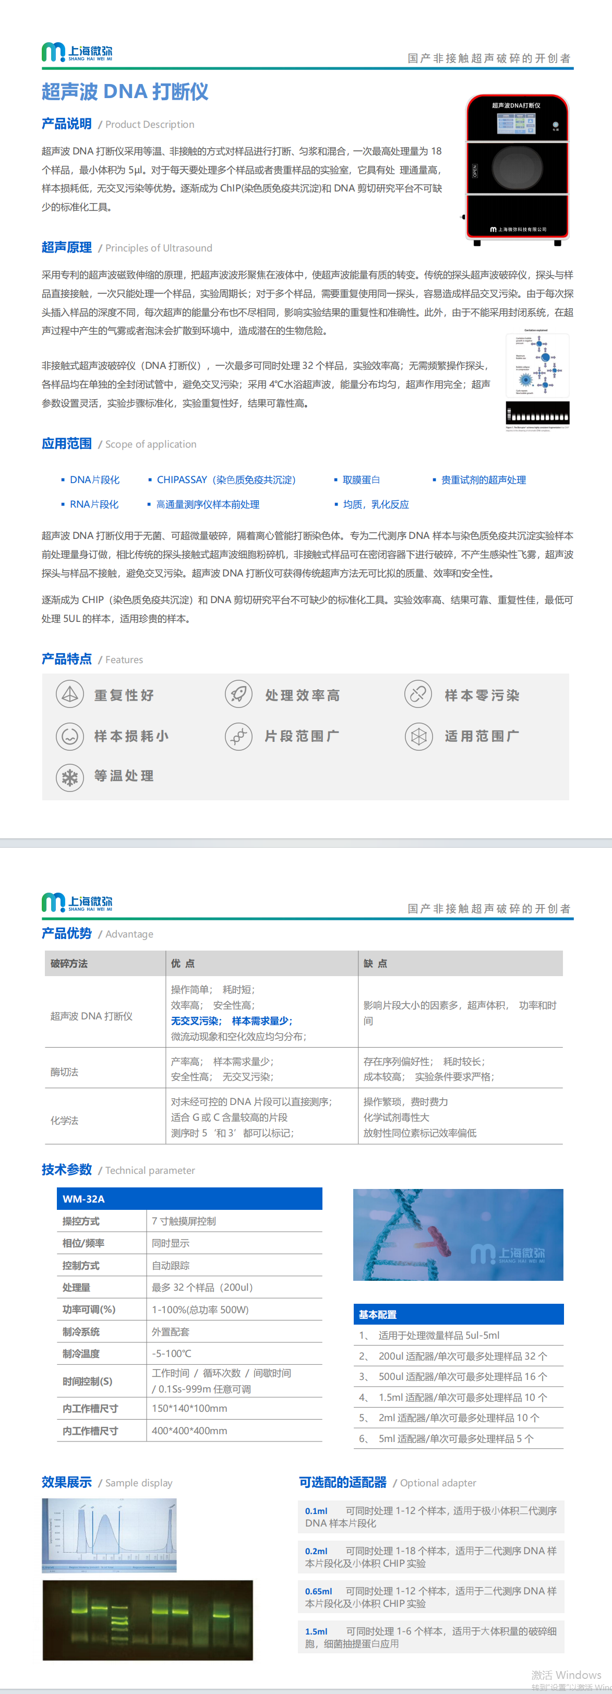Viewport: 612px width, 1694px height.
Task: Click the 产品说明 section heading
Action: [66, 124]
